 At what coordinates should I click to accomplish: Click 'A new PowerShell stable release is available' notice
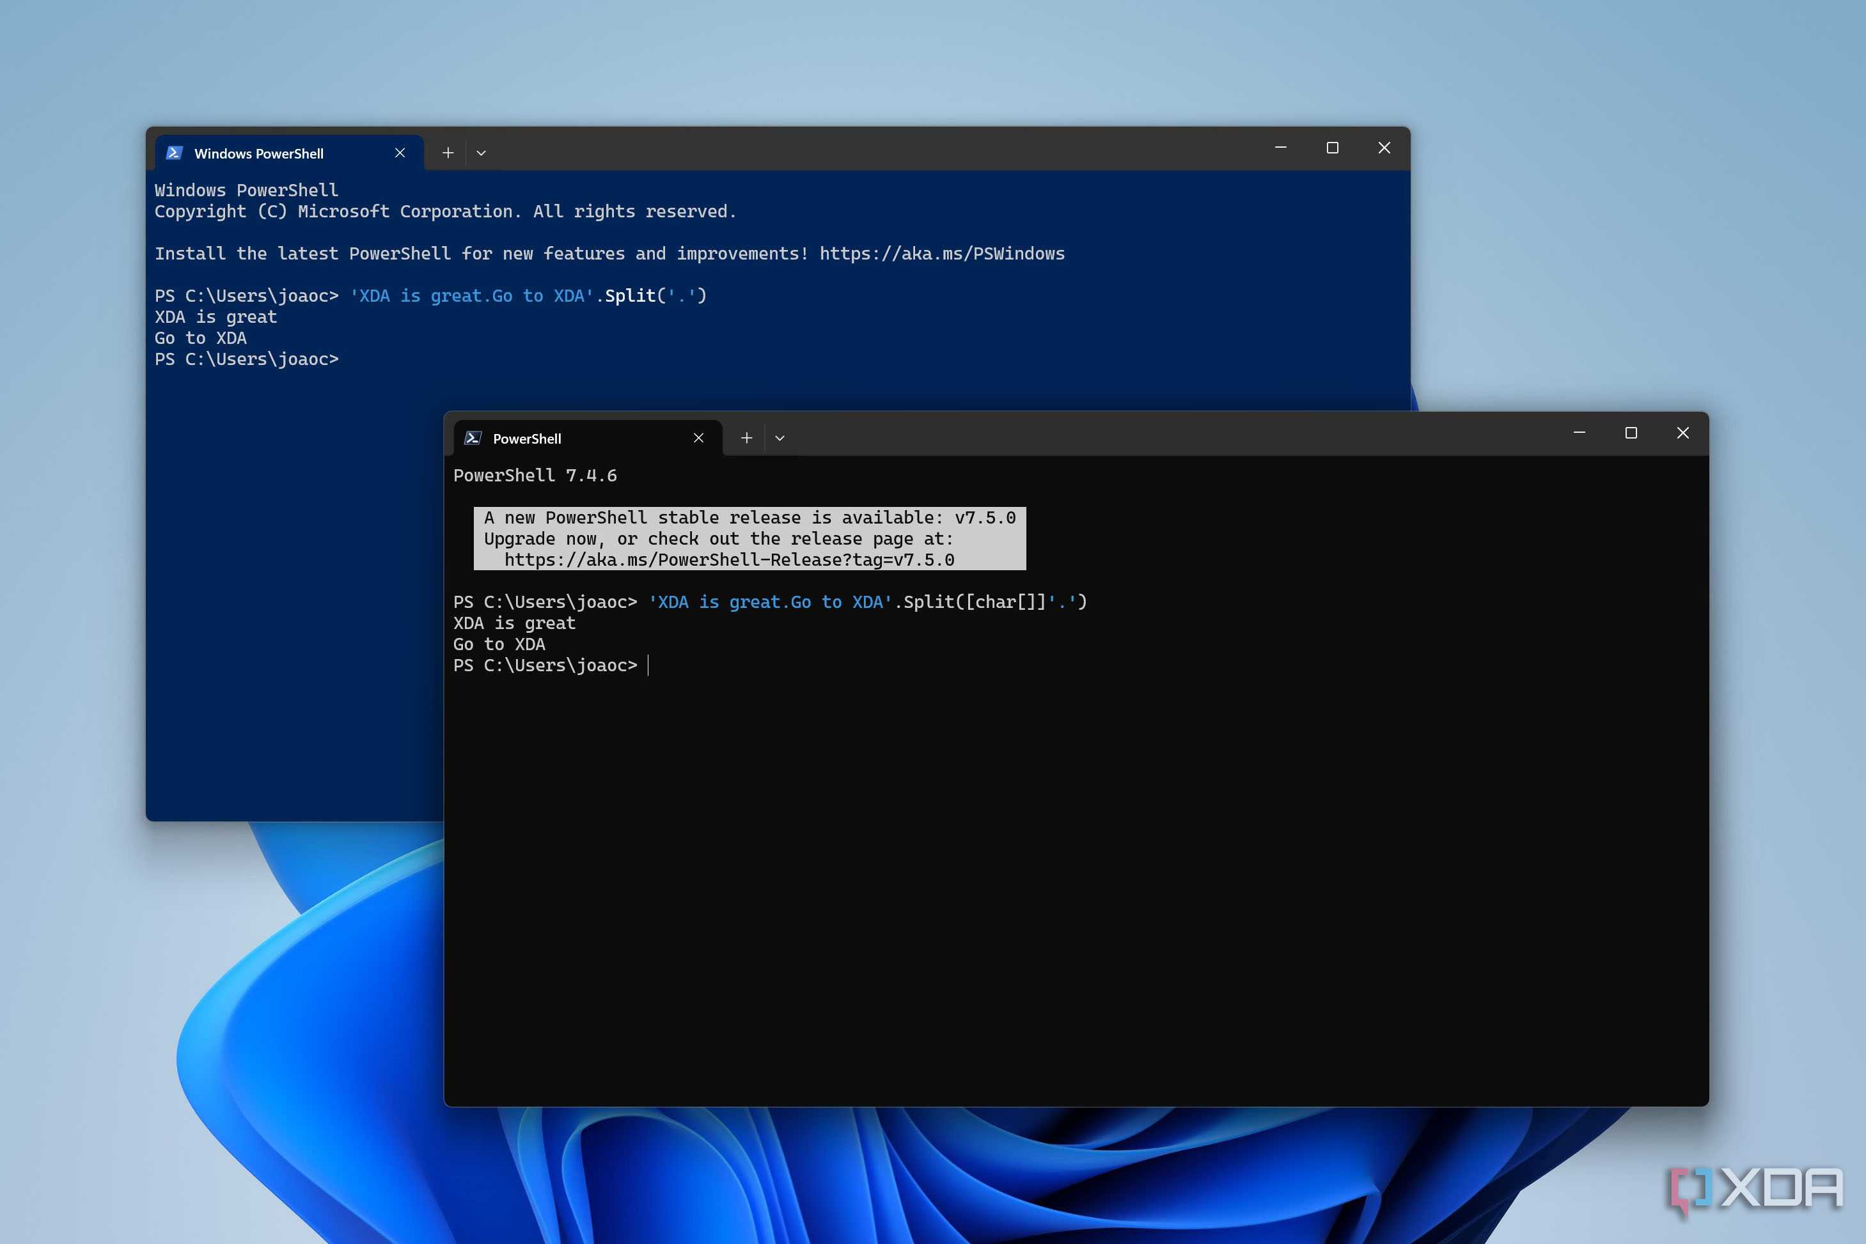pos(750,518)
